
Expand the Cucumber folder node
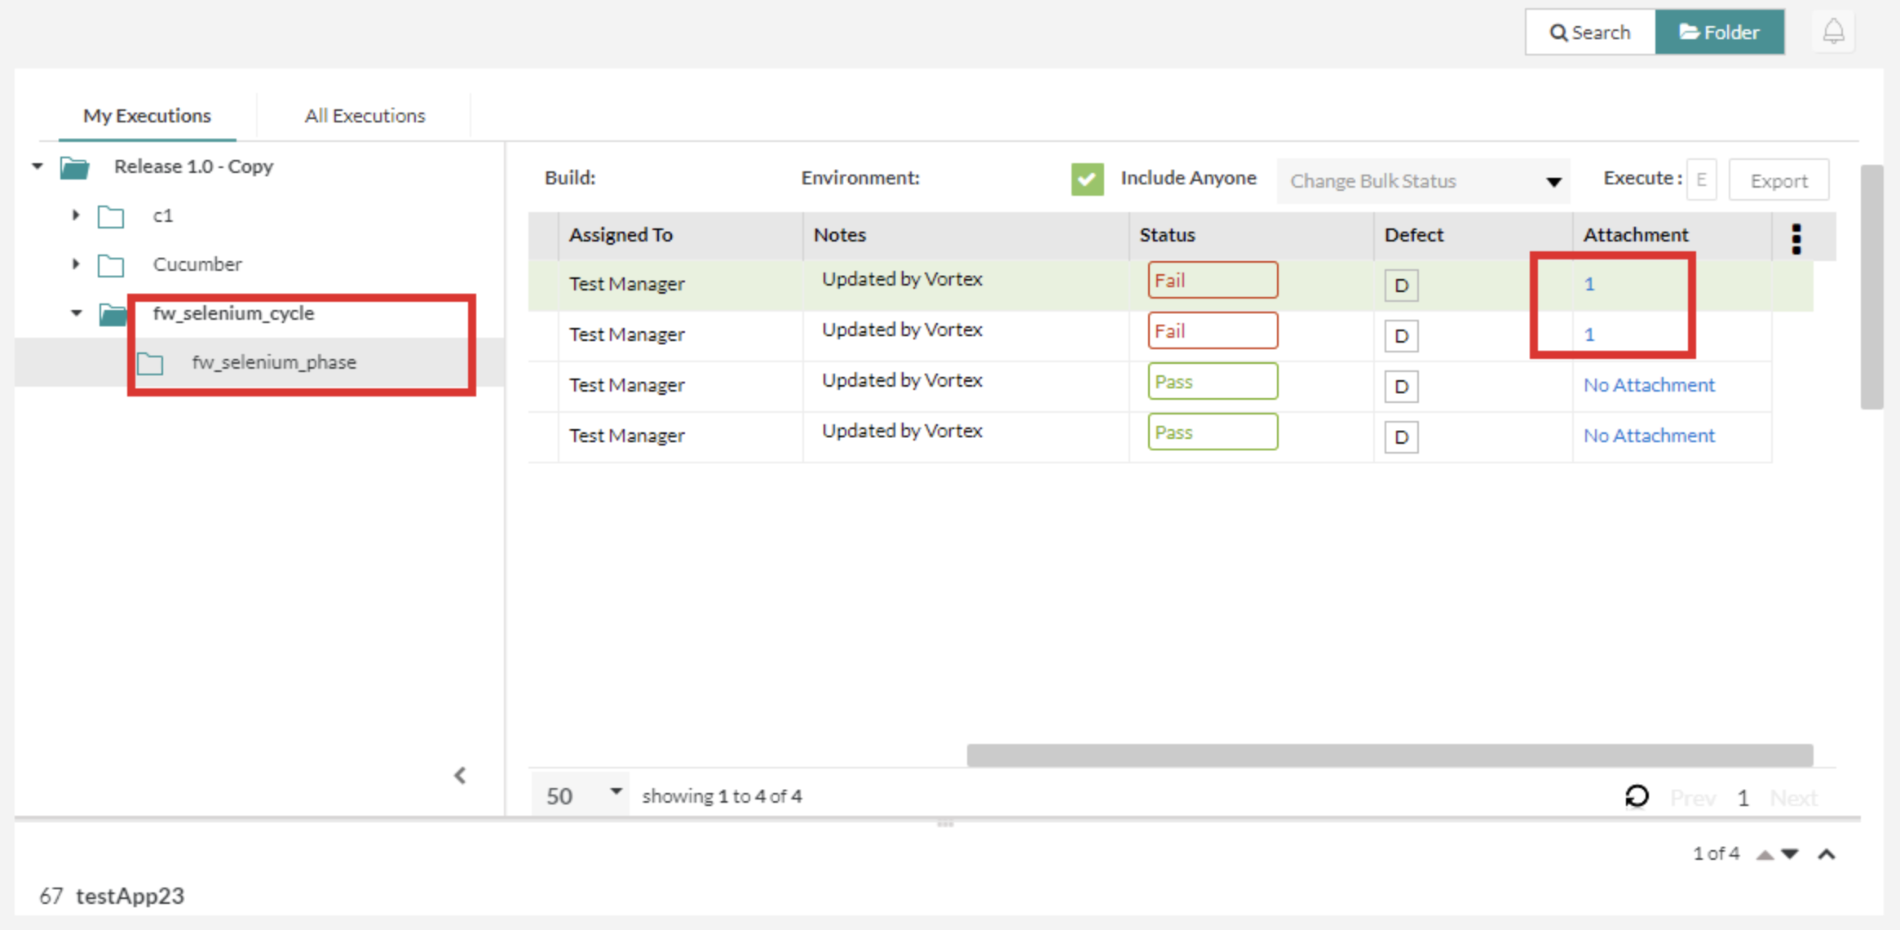pyautogui.click(x=76, y=264)
